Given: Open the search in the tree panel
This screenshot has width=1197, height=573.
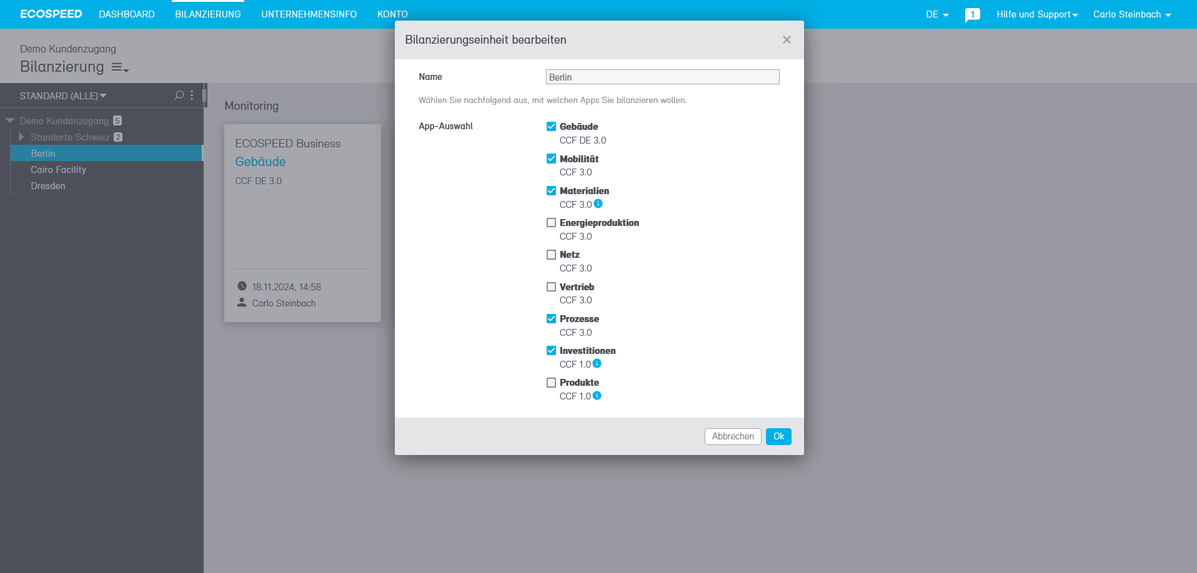Looking at the screenshot, I should point(179,95).
